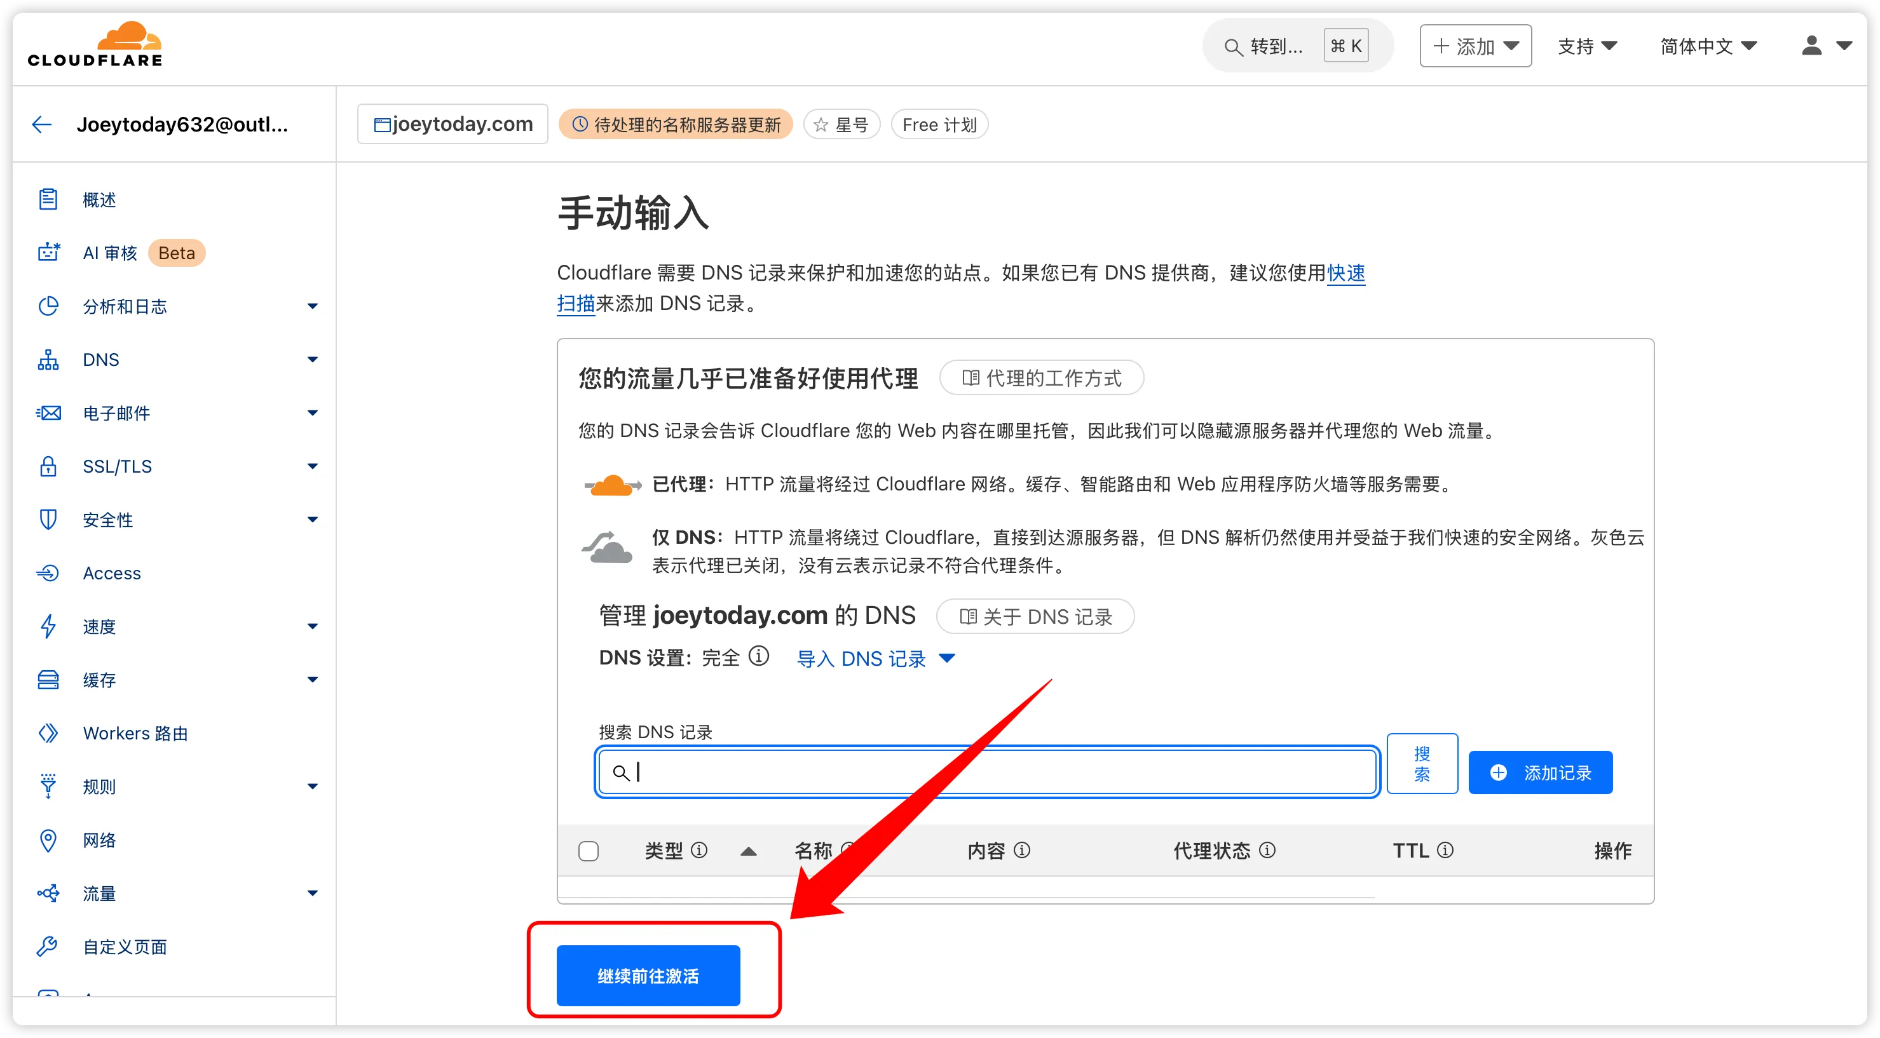
Task: Click info icon beside DNS 设置 完全
Action: pyautogui.click(x=759, y=656)
